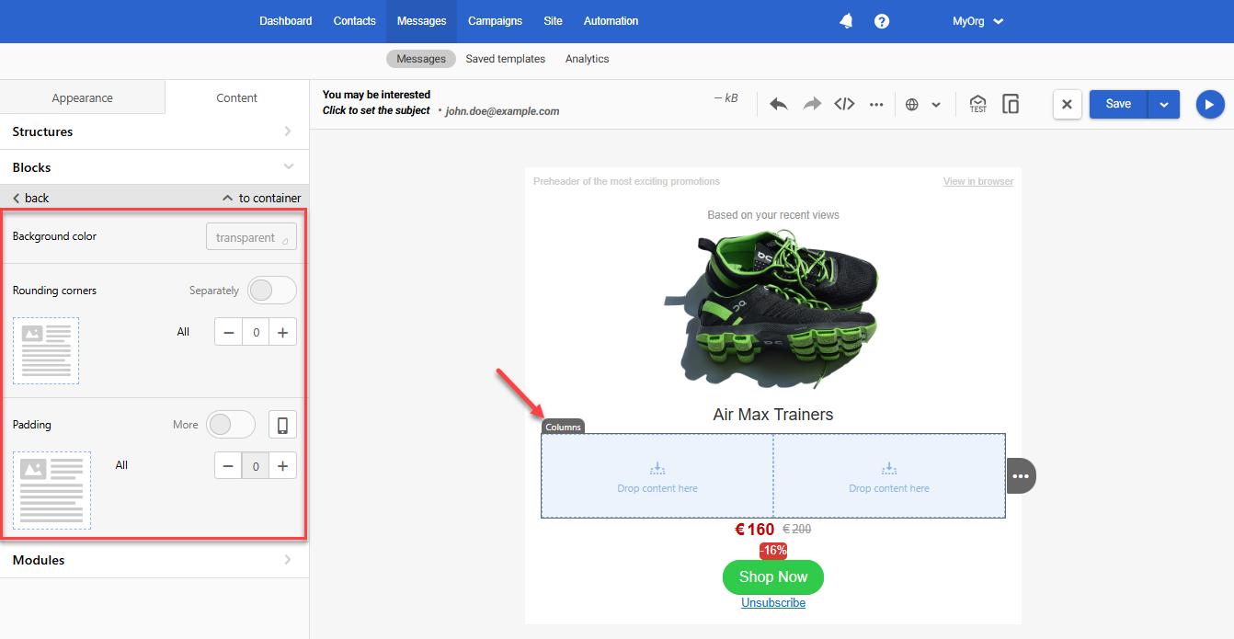Increase rounding corners value
The image size is (1234, 639).
pyautogui.click(x=282, y=332)
